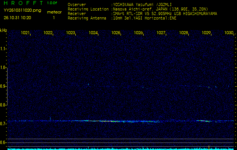Image resolution: width=237 pixels, height=150 pixels.
Task: Select the 1021 time marker
Action: [26, 33]
